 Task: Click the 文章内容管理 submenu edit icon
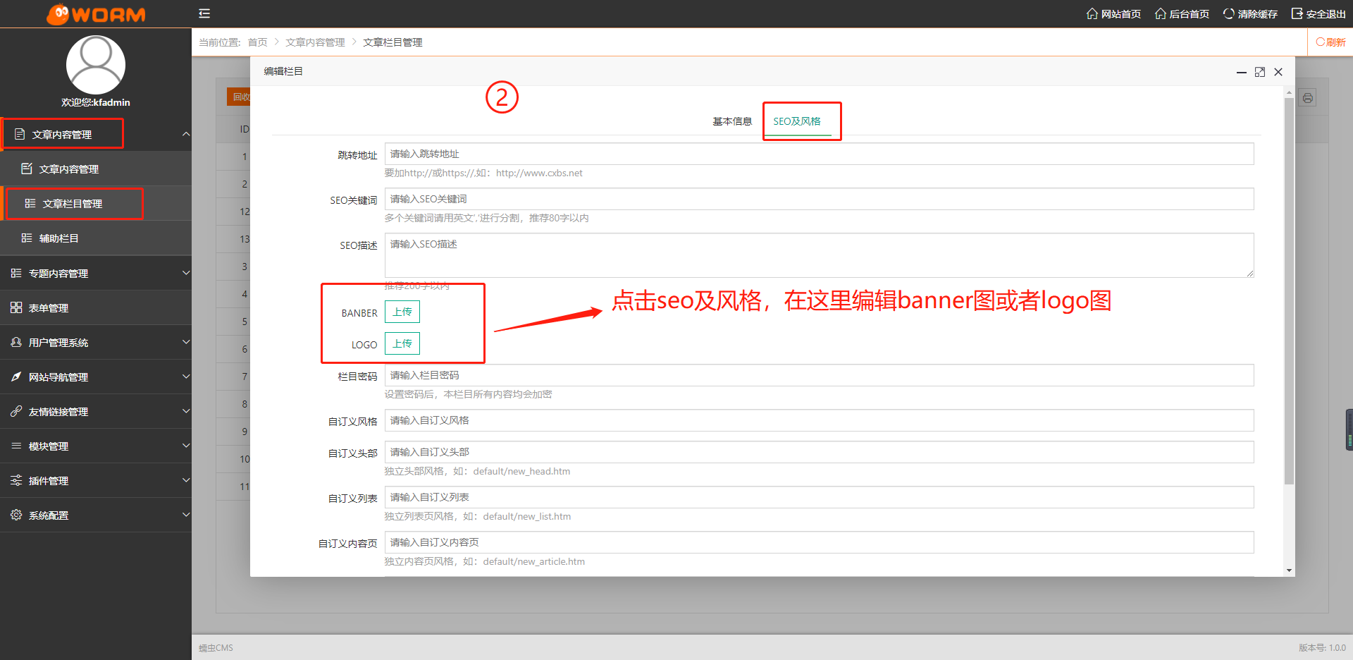coord(27,169)
